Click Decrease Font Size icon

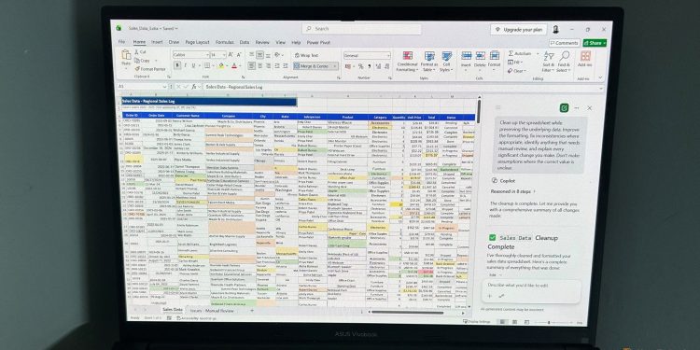(x=239, y=54)
